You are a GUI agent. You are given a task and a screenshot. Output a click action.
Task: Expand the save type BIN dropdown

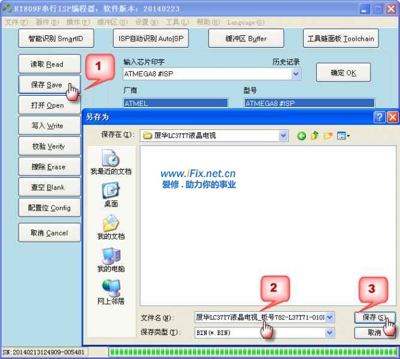pos(329,333)
